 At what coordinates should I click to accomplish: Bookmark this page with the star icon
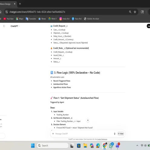point(135,12)
